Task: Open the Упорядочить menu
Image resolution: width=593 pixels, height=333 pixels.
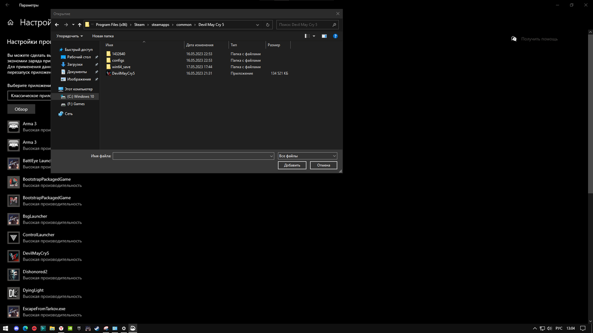Action: click(70, 36)
